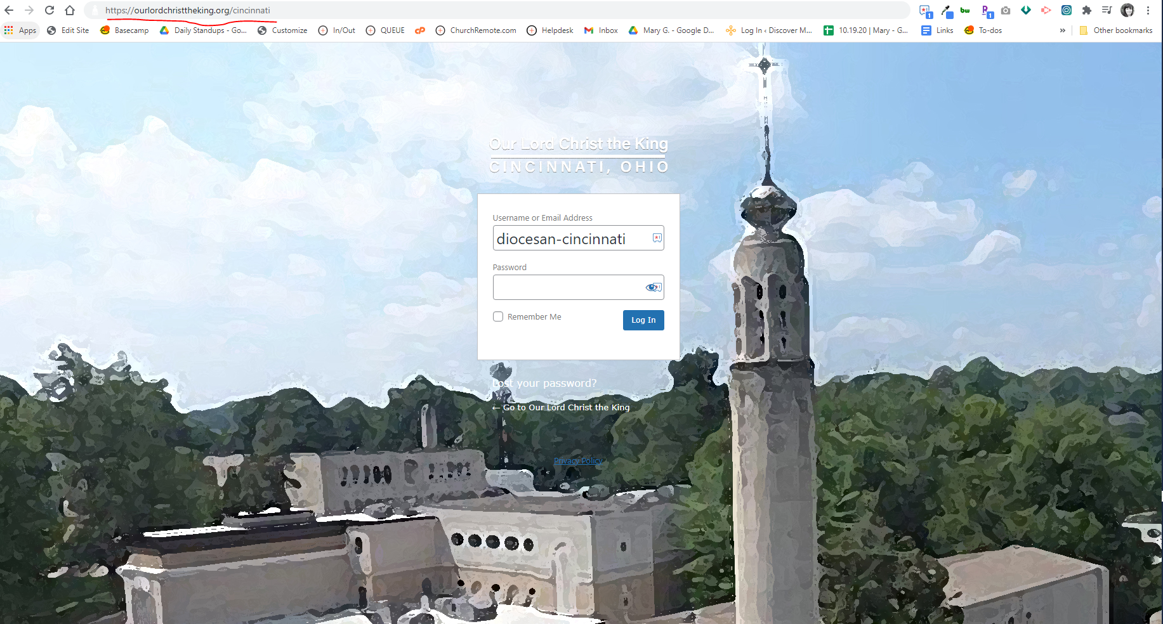
Task: Open the Extensions puzzle piece menu
Action: [1087, 10]
